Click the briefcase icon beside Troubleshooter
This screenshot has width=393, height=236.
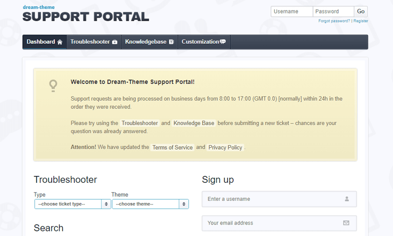click(x=115, y=42)
